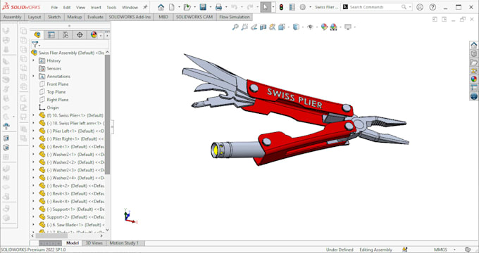Open the Insert menu

(96, 7)
